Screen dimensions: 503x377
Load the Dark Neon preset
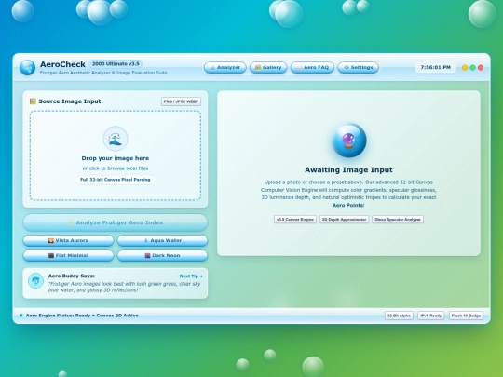click(x=162, y=255)
